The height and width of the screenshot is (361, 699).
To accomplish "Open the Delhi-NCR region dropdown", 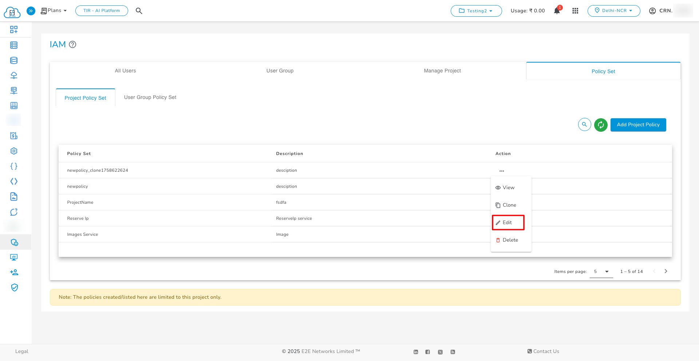I will (613, 11).
